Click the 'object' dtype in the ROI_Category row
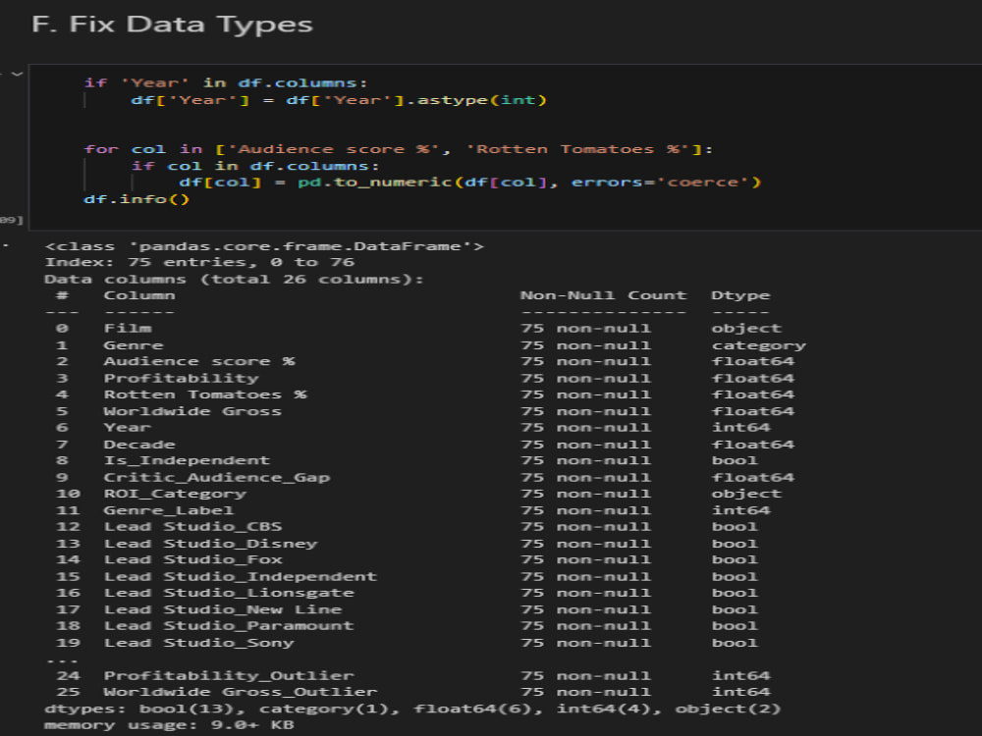Viewport: 982px width, 736px height. [746, 494]
